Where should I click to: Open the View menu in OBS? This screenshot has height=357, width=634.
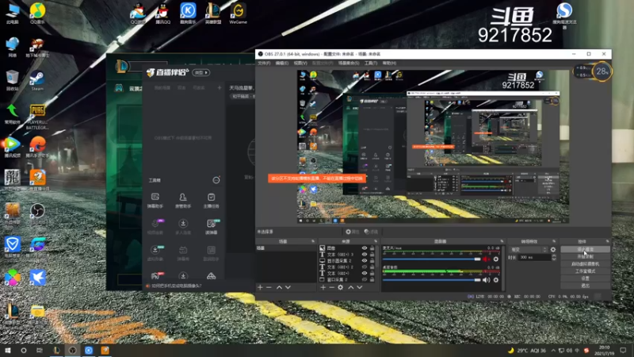[x=300, y=63]
